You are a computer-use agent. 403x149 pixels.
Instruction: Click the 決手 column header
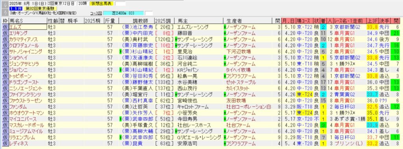tap(385, 21)
